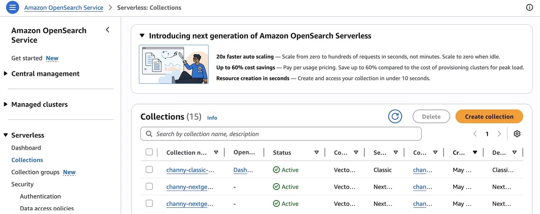Image resolution: width=540 pixels, height=214 pixels.
Task: Focus the collection search field
Action: [x=281, y=134]
